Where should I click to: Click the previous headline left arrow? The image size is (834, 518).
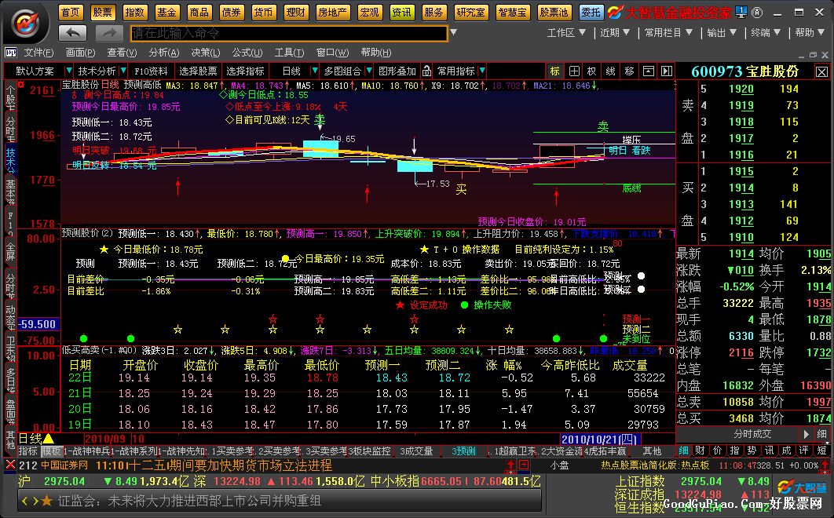coord(24,501)
